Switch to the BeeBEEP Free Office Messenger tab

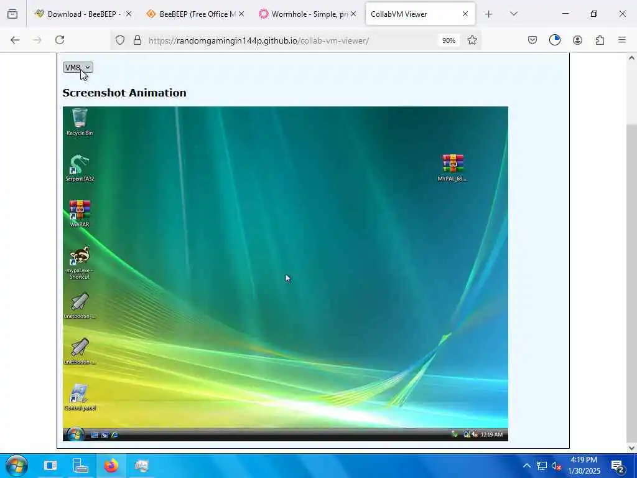pos(196,14)
